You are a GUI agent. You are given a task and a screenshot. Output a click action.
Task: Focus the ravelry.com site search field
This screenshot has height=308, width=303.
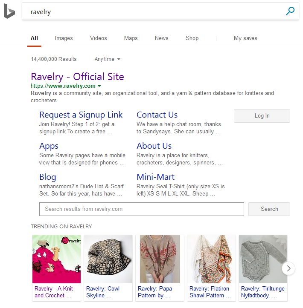click(141, 209)
